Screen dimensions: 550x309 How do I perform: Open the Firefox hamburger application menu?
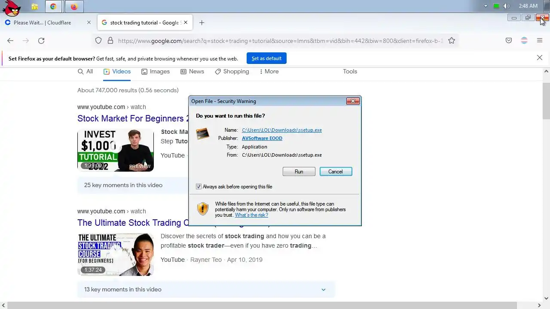tap(540, 40)
